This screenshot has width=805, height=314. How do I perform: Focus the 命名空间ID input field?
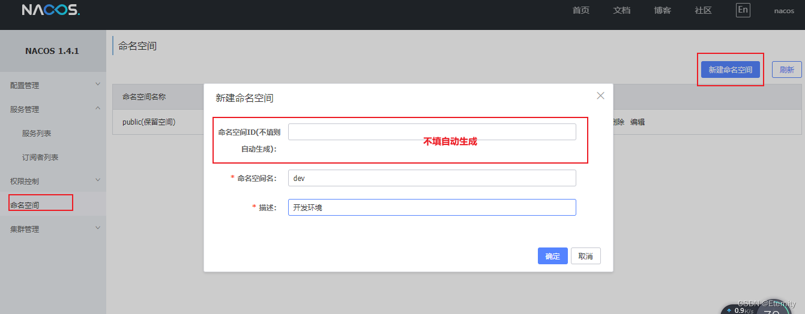point(432,132)
